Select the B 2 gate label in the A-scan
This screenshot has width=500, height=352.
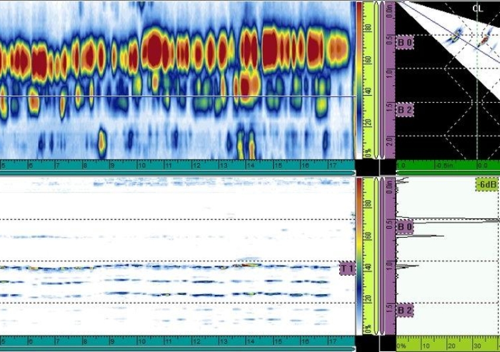tap(405, 309)
